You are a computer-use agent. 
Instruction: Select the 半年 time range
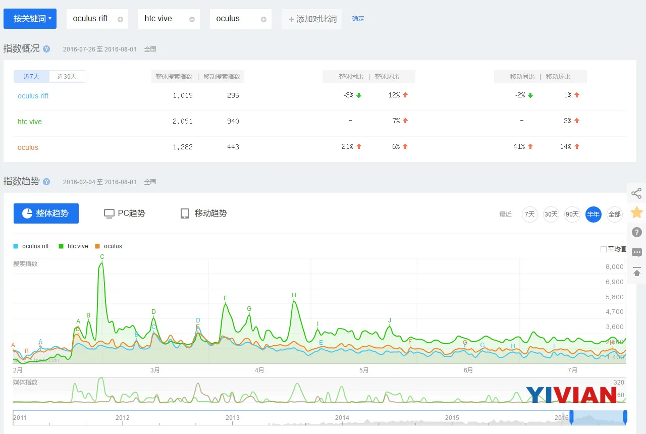[594, 214]
